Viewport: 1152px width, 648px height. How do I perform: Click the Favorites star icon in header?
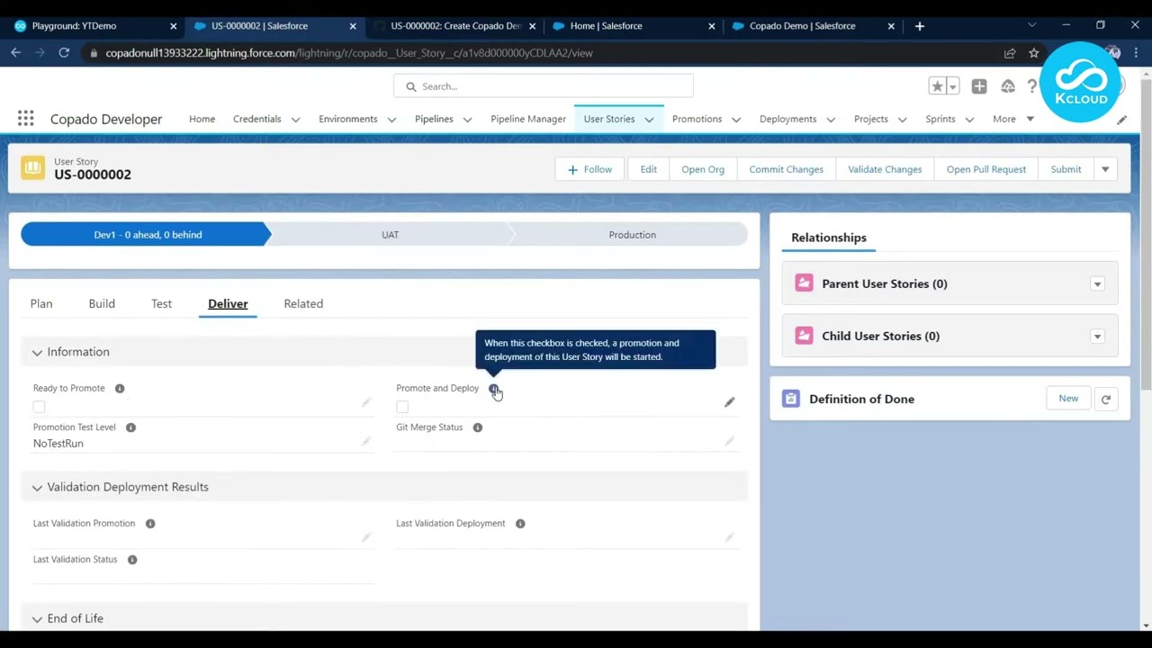coord(937,86)
